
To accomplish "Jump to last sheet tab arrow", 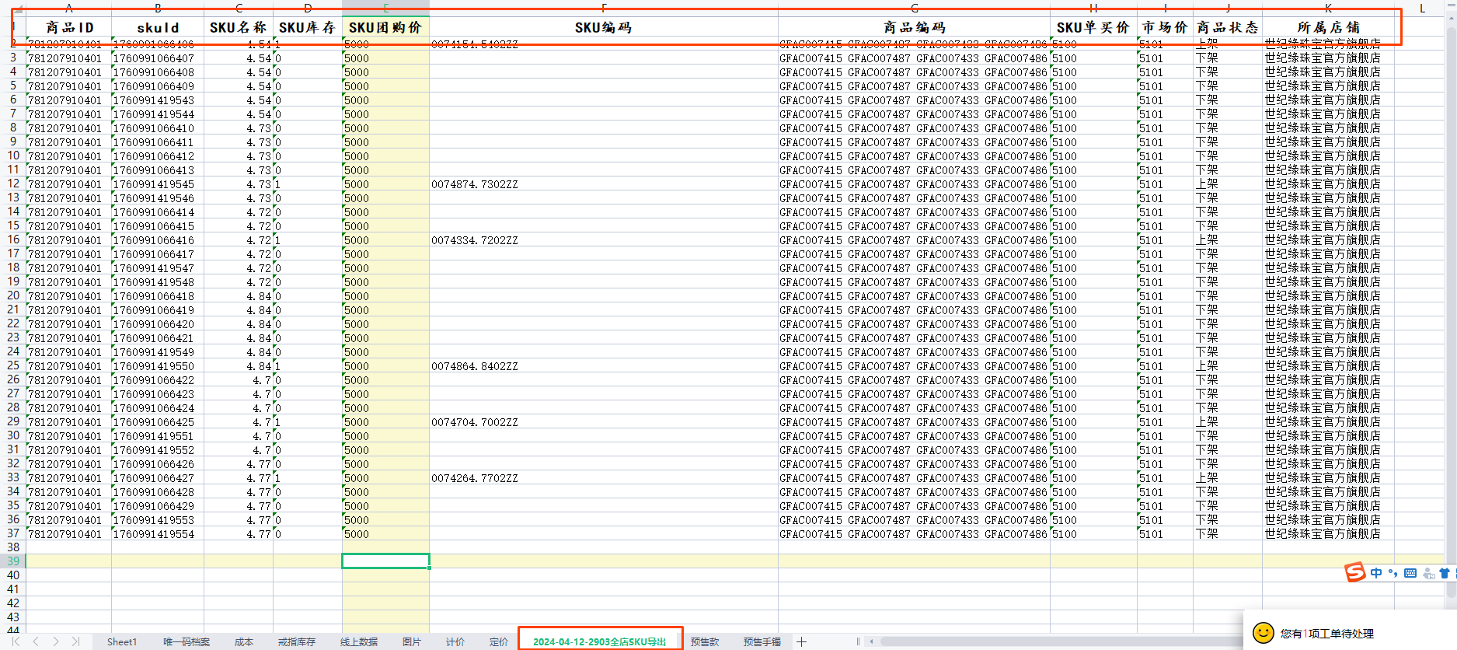I will (75, 641).
